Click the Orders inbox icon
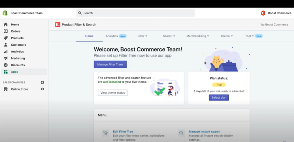The image size is (294, 142). [x=6, y=31]
